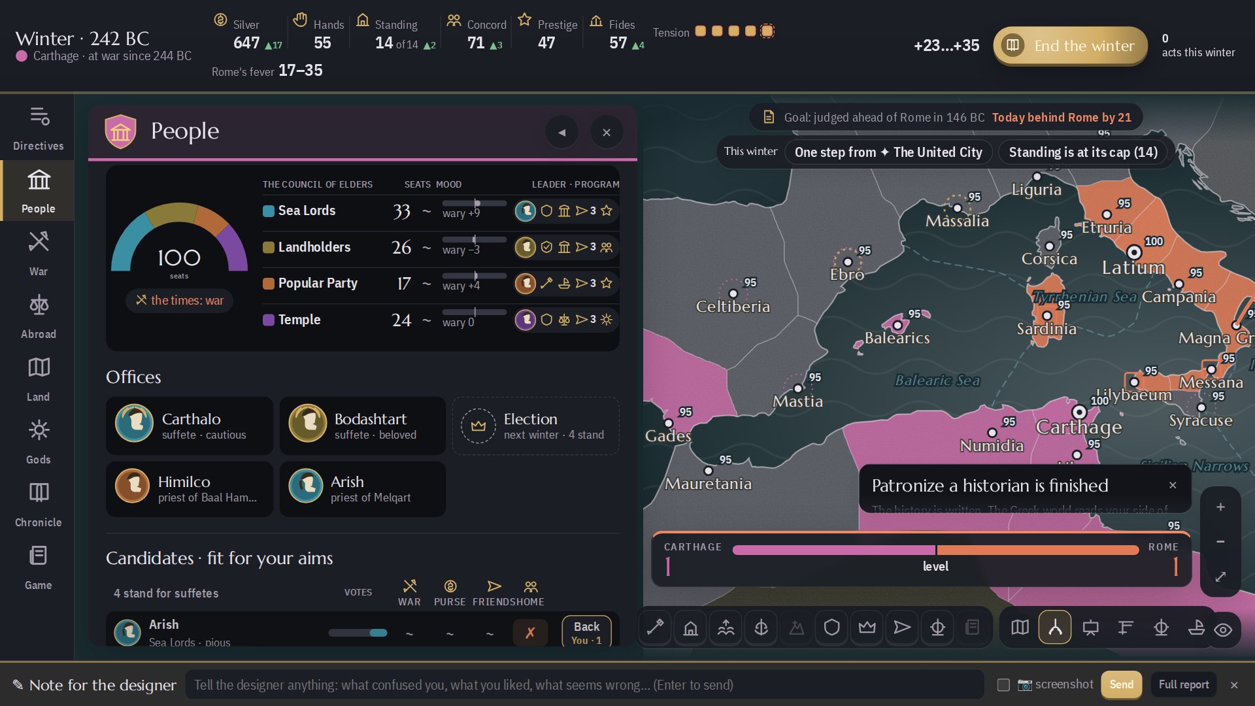Open the Full report
1255x706 pixels.
point(1183,684)
